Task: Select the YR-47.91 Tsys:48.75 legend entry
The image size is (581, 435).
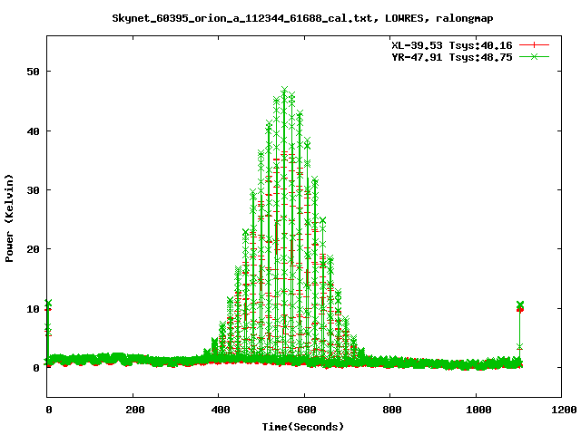Action: pyautogui.click(x=452, y=57)
